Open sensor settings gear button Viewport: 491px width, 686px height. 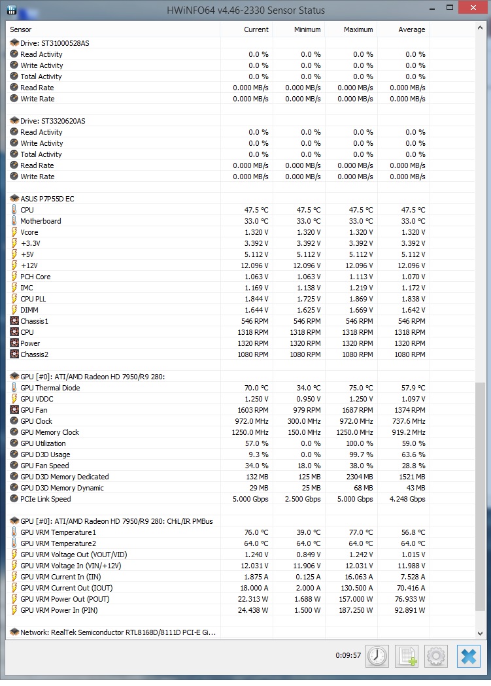coord(436,656)
